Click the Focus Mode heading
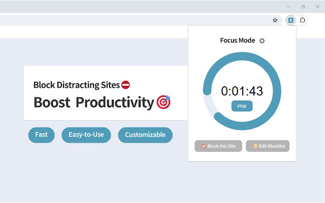The height and width of the screenshot is (203, 325). click(237, 40)
